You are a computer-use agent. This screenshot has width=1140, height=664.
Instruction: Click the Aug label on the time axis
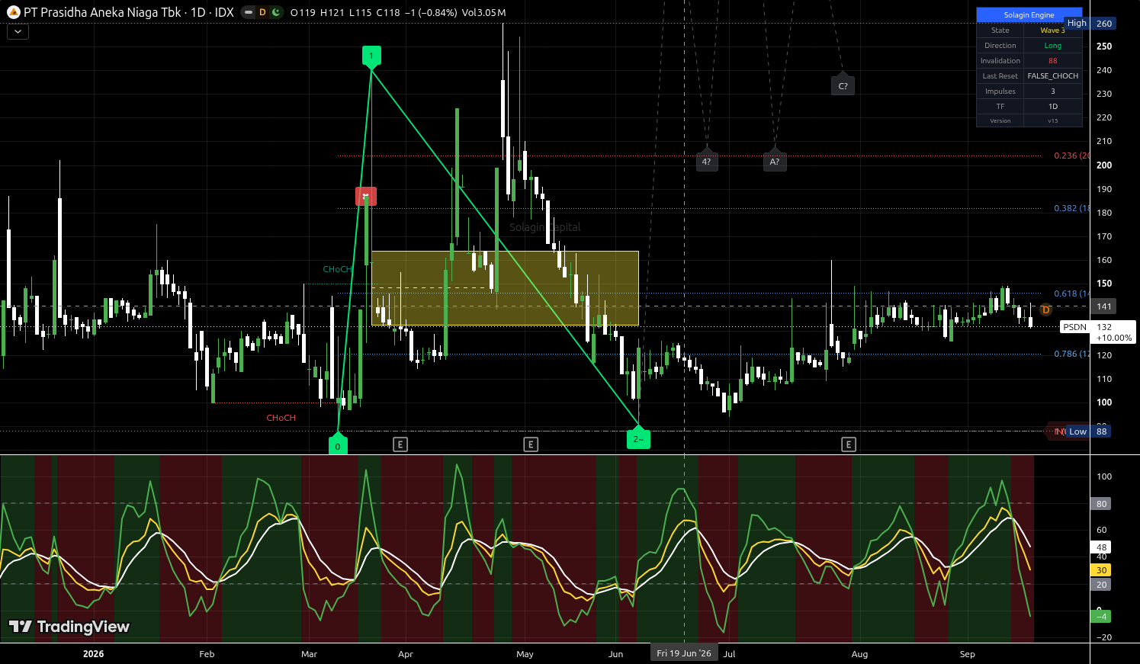coord(859,654)
